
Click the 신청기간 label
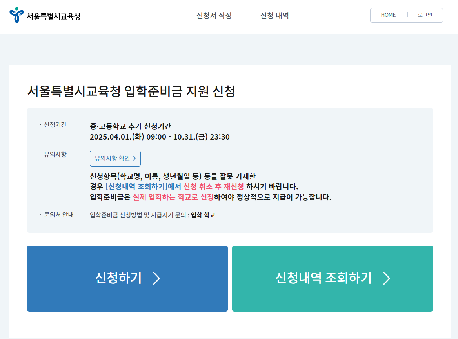coord(55,125)
